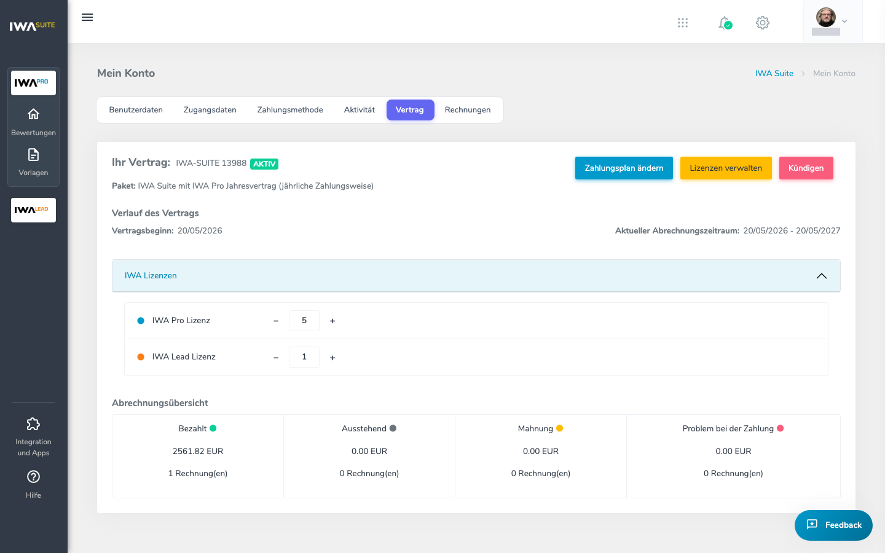
Task: Collapse the IWA Lizenzen section
Action: pyautogui.click(x=822, y=276)
